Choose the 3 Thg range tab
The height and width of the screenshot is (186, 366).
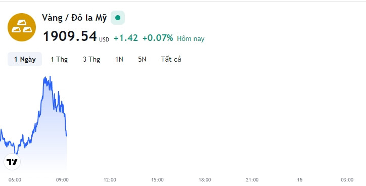click(91, 59)
